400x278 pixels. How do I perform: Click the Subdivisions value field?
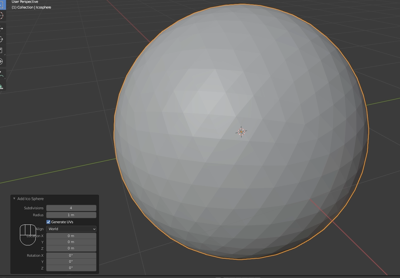point(71,208)
